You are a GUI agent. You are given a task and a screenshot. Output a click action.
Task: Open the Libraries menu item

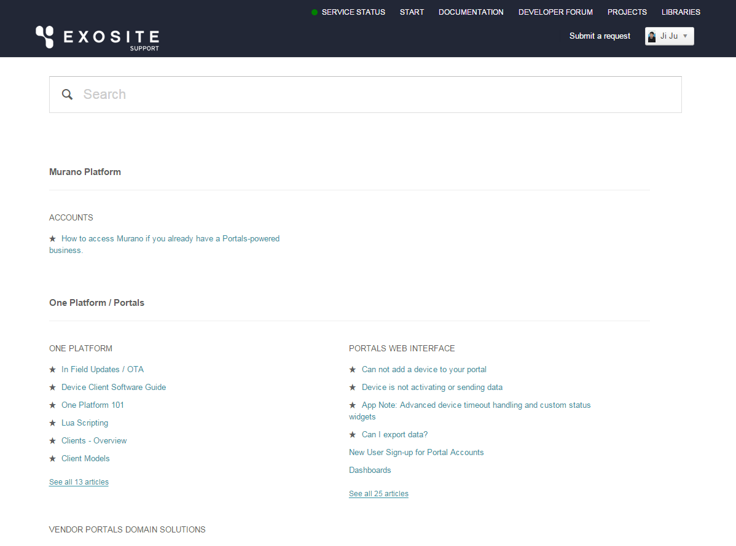(681, 12)
